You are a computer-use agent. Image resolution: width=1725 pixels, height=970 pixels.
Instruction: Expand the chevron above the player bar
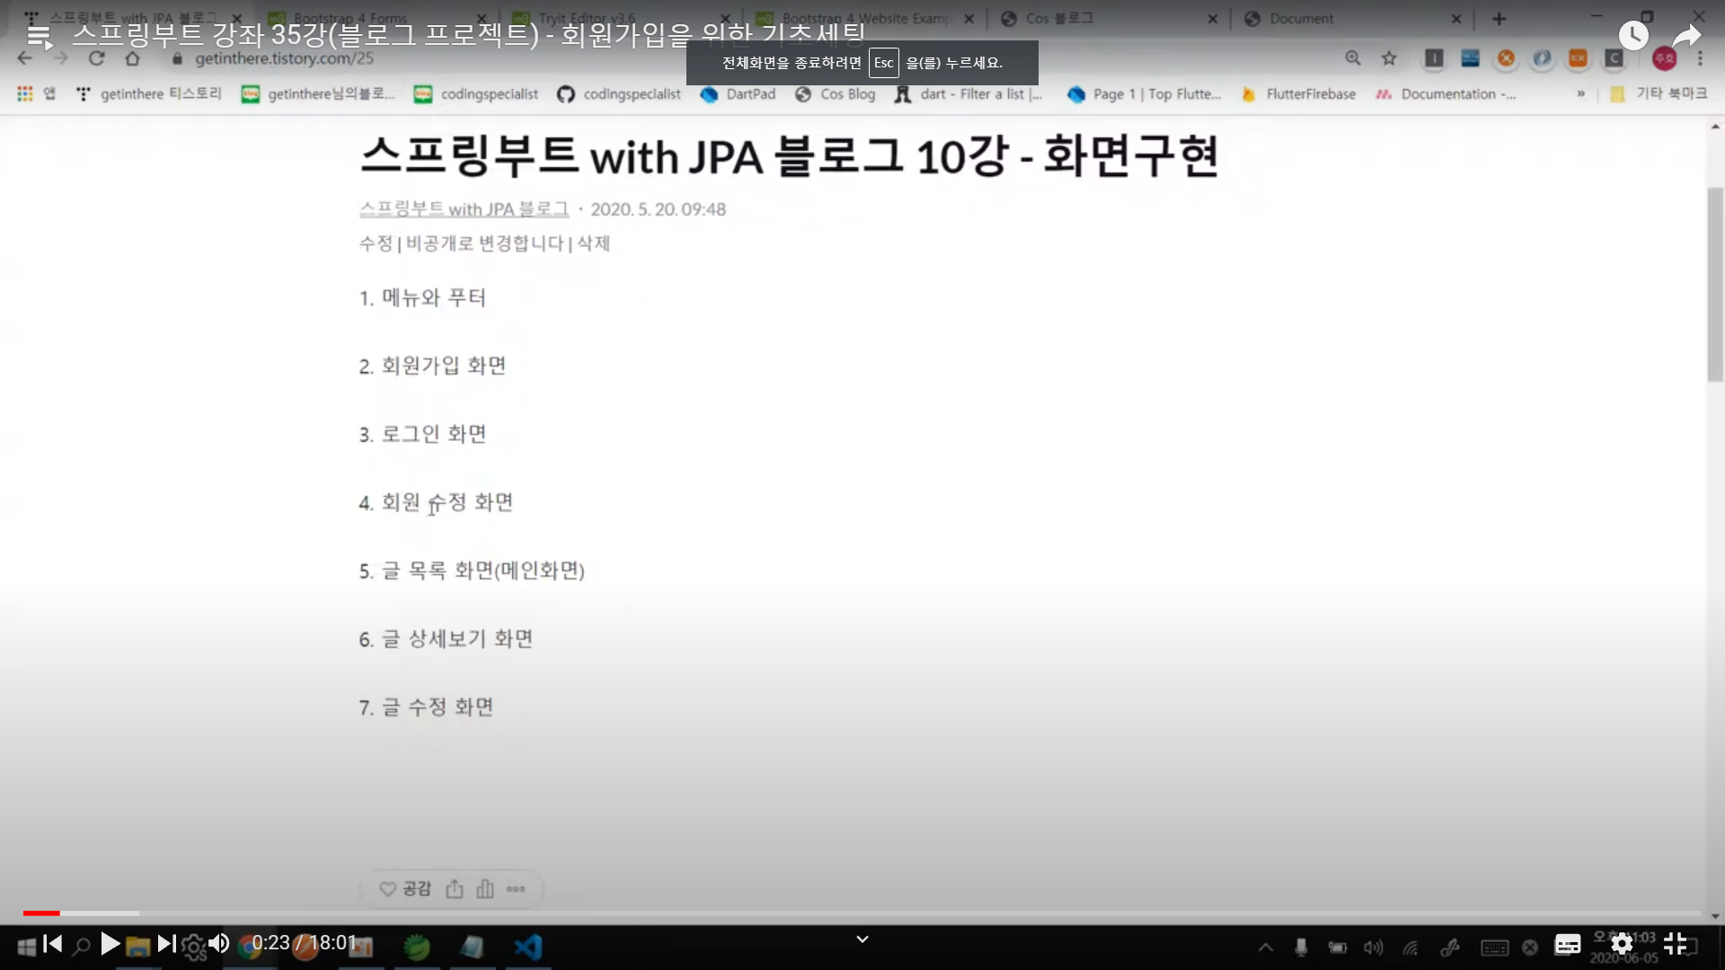(862, 939)
